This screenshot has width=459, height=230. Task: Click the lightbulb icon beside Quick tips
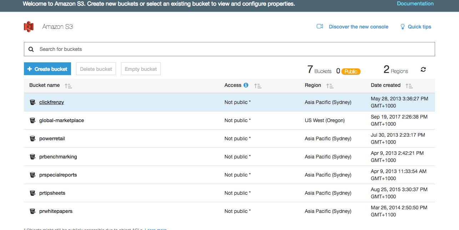click(x=403, y=27)
